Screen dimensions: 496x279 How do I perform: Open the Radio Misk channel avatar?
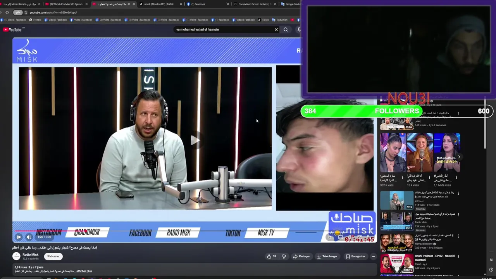pos(16,256)
